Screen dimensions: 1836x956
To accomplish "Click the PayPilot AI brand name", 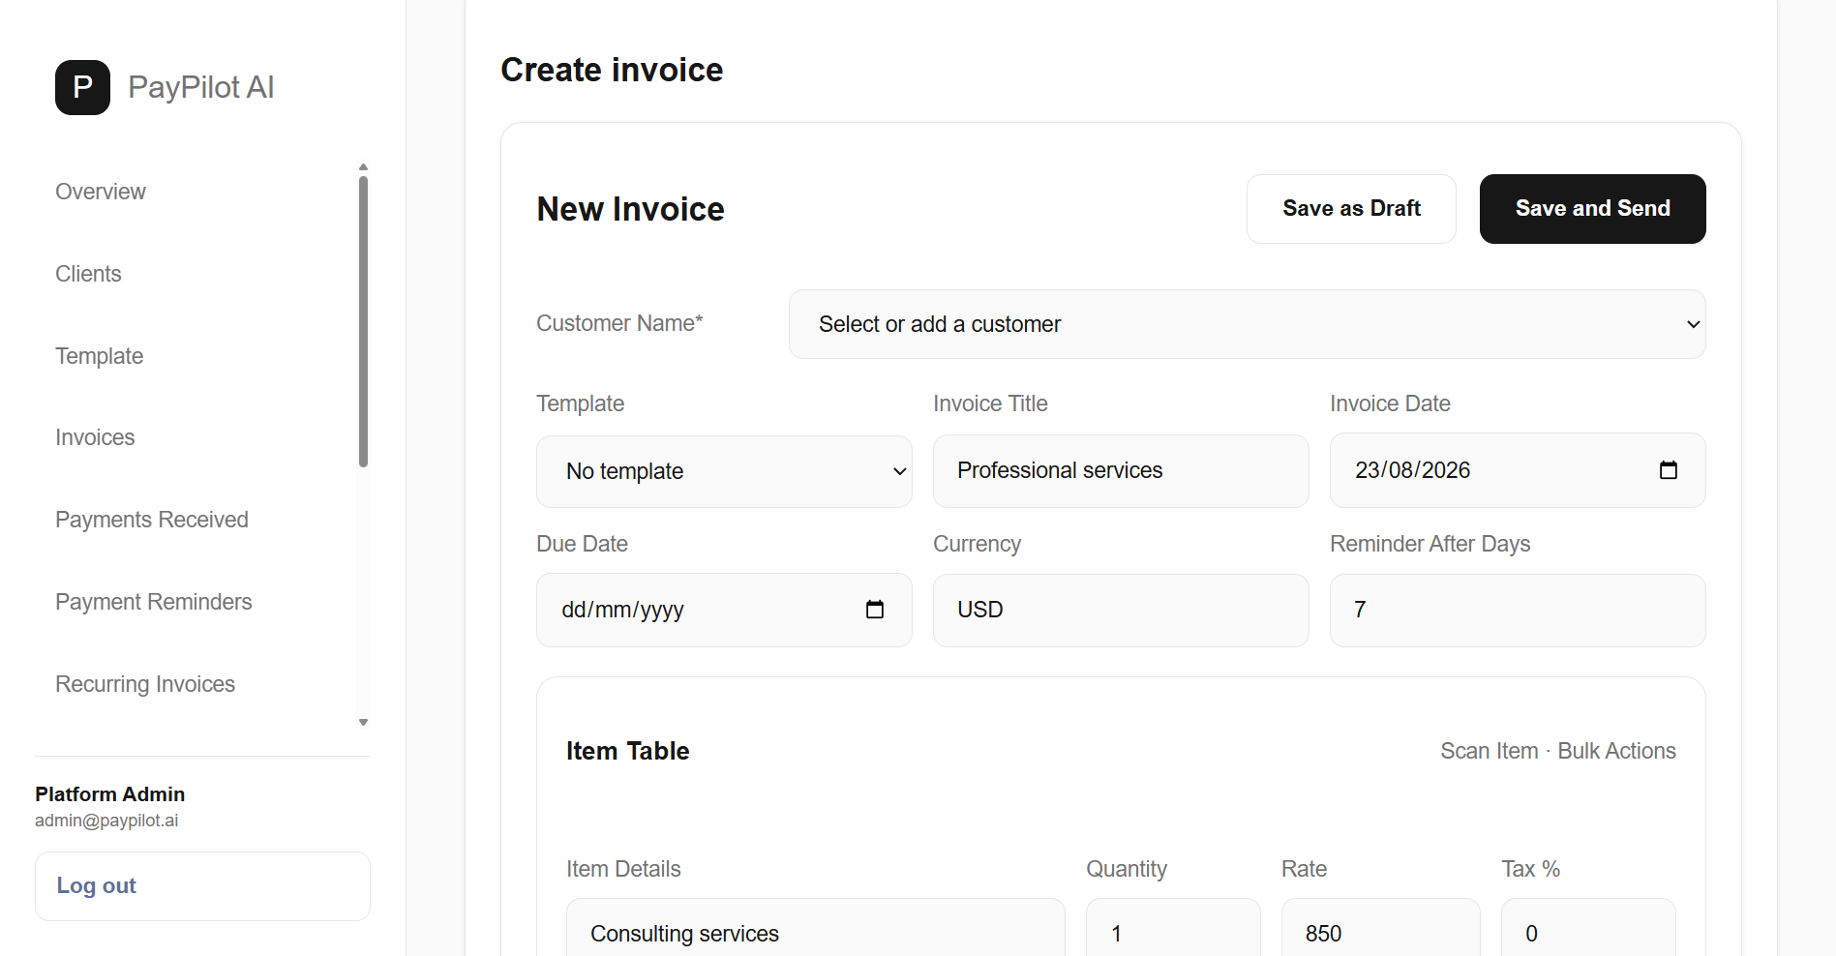I will 201,87.
